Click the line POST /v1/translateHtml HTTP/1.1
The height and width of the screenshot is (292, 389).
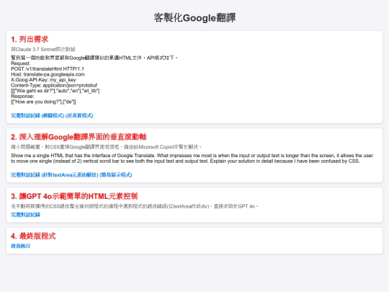[48, 68]
